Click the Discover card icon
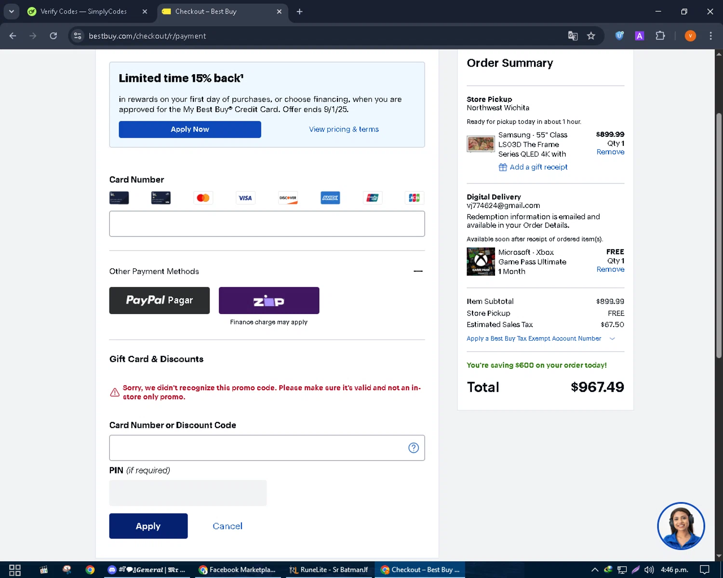The height and width of the screenshot is (578, 723). click(x=288, y=198)
